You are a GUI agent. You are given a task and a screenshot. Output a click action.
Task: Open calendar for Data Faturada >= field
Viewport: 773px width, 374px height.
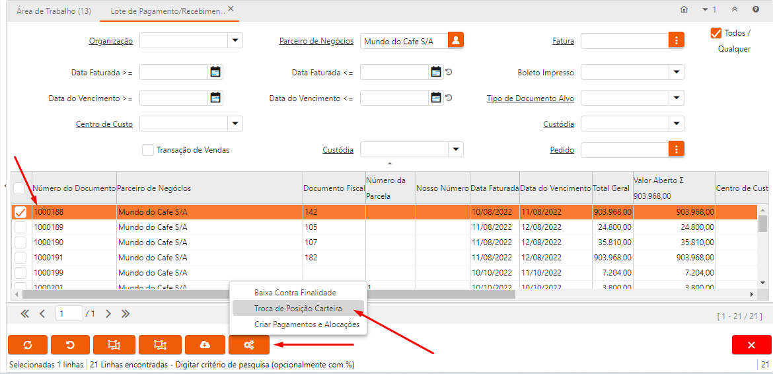point(215,72)
